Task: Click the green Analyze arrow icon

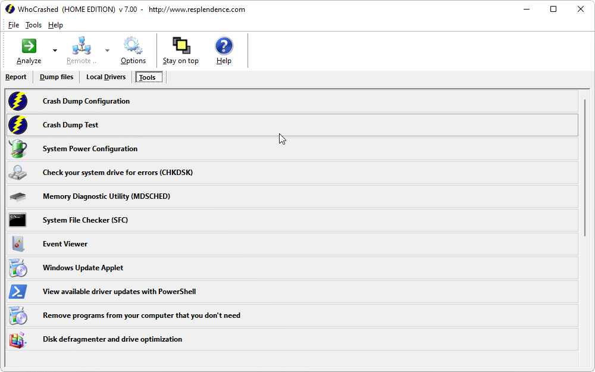Action: (29, 46)
